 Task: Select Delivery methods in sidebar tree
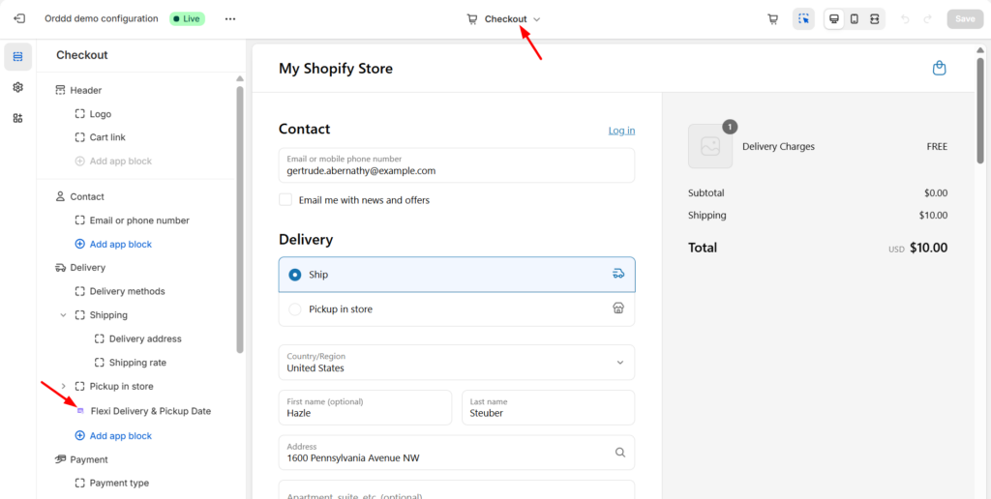point(127,291)
